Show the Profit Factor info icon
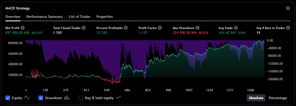 point(160,28)
